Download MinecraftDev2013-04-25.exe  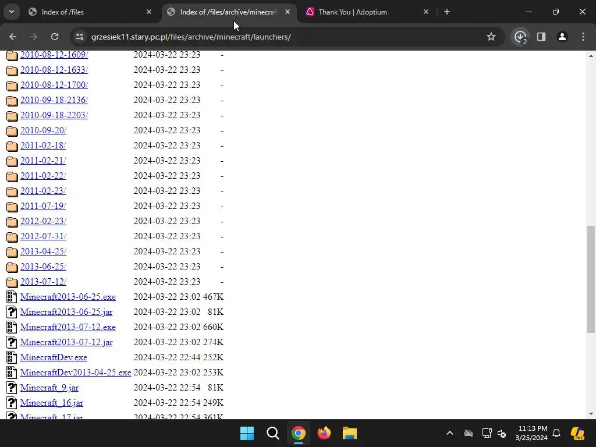[x=76, y=372]
